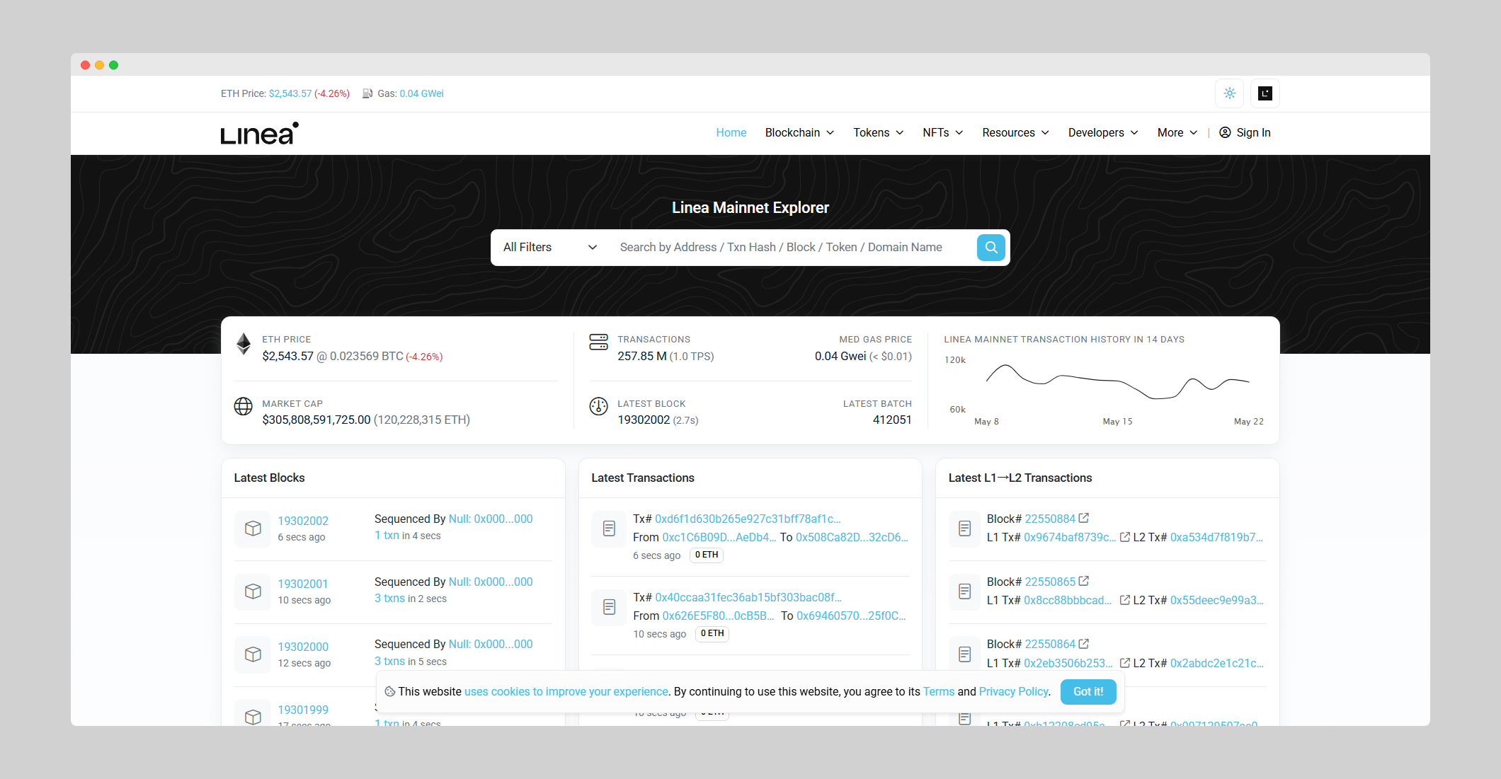Open L2 Tx 0x55deec9e99a3 link
This screenshot has width=1501, height=779.
[x=1216, y=600]
